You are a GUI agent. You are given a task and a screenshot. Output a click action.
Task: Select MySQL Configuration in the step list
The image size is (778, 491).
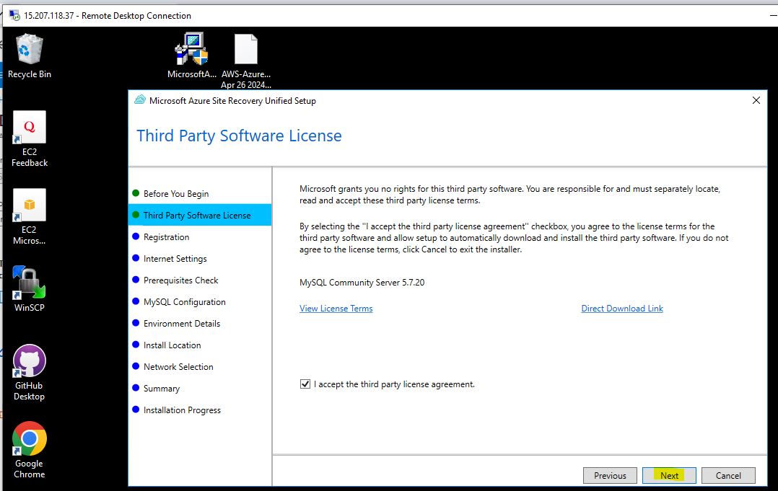[184, 301]
